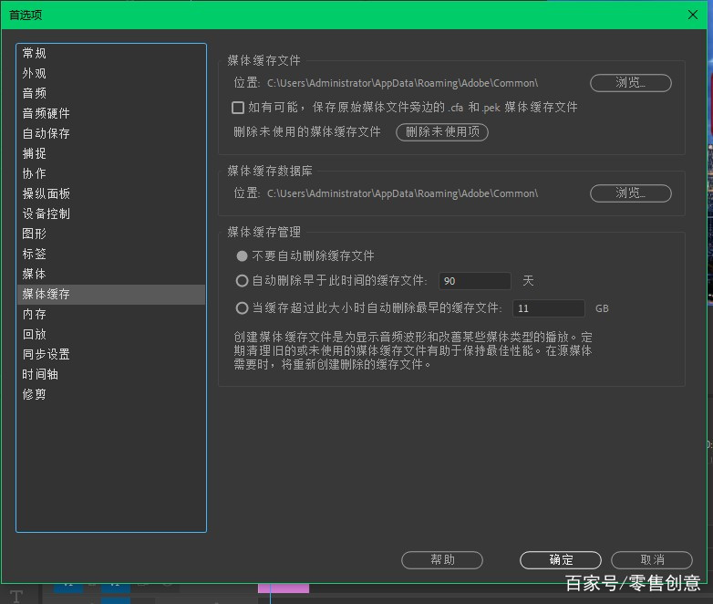
Task: Open the 常规 preferences category
Action: click(x=111, y=53)
